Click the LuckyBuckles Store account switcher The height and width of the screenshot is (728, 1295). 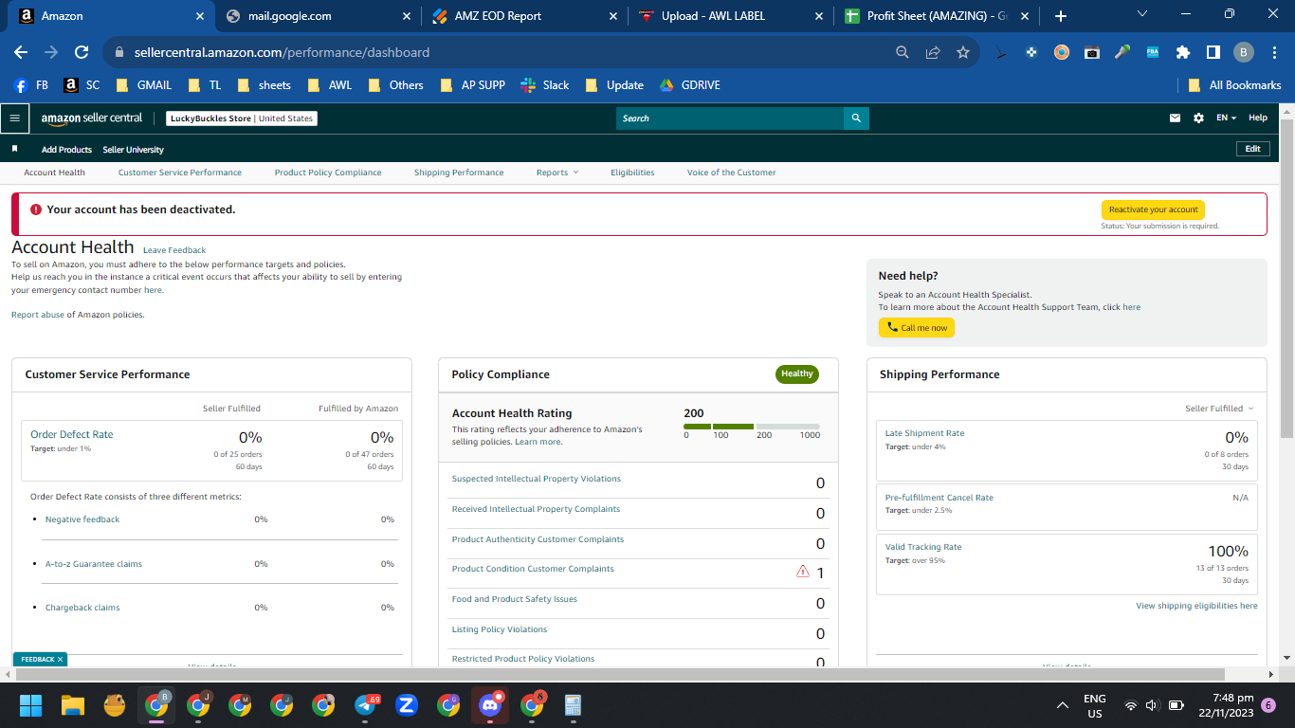tap(241, 118)
